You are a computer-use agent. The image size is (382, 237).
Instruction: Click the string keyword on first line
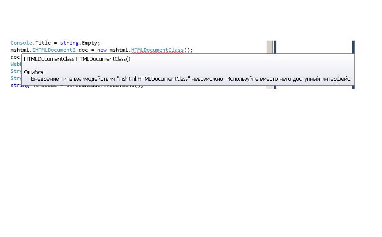(x=69, y=43)
